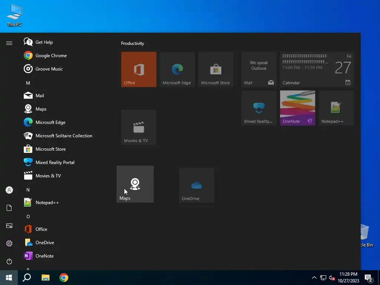Open the Calendar live tile
380x285 pixels.
coord(317,69)
